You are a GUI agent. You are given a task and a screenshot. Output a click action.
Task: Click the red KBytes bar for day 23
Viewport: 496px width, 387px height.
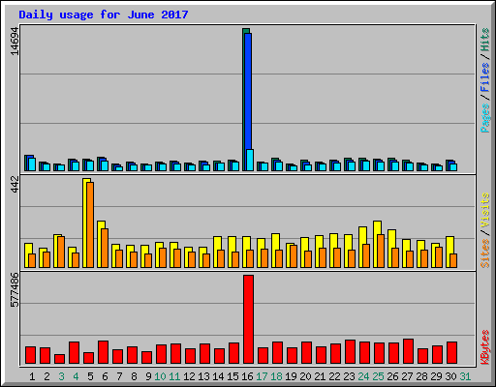[x=350, y=352]
